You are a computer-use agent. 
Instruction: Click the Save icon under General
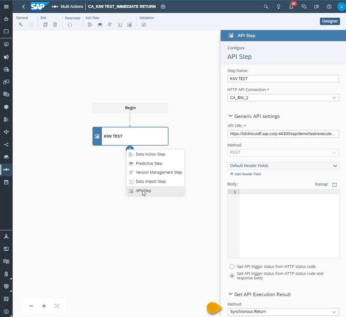tap(31, 25)
